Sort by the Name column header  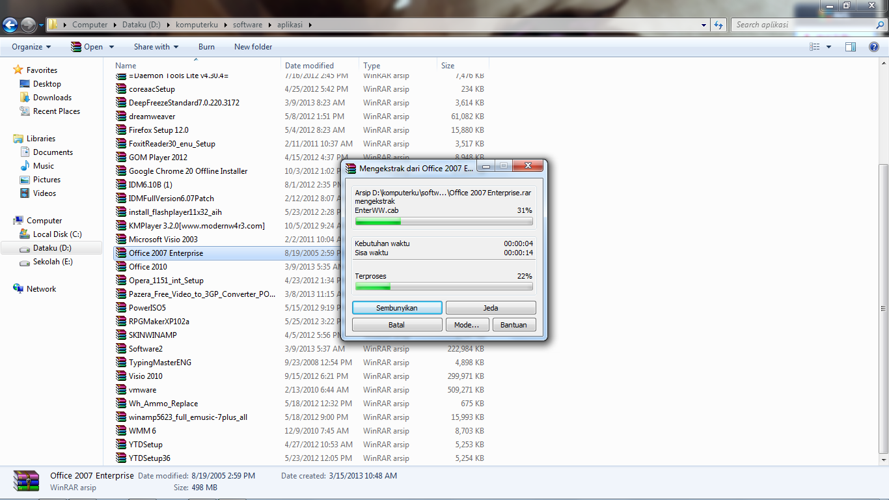coord(197,66)
